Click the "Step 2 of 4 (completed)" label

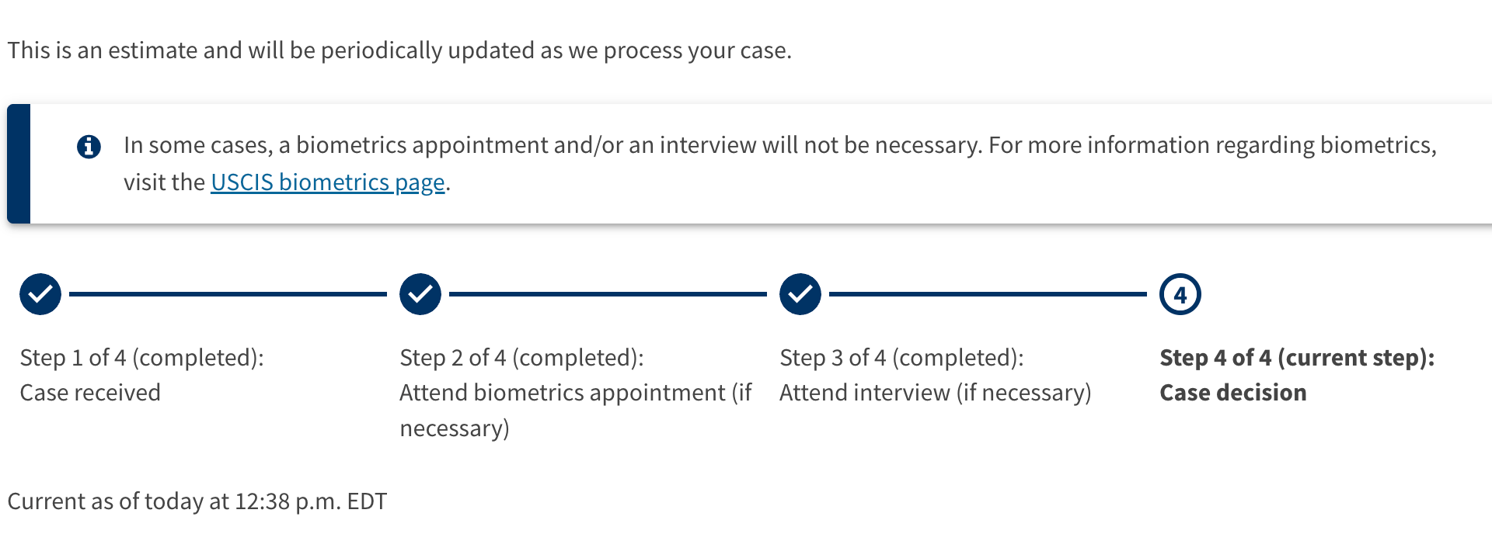[521, 358]
